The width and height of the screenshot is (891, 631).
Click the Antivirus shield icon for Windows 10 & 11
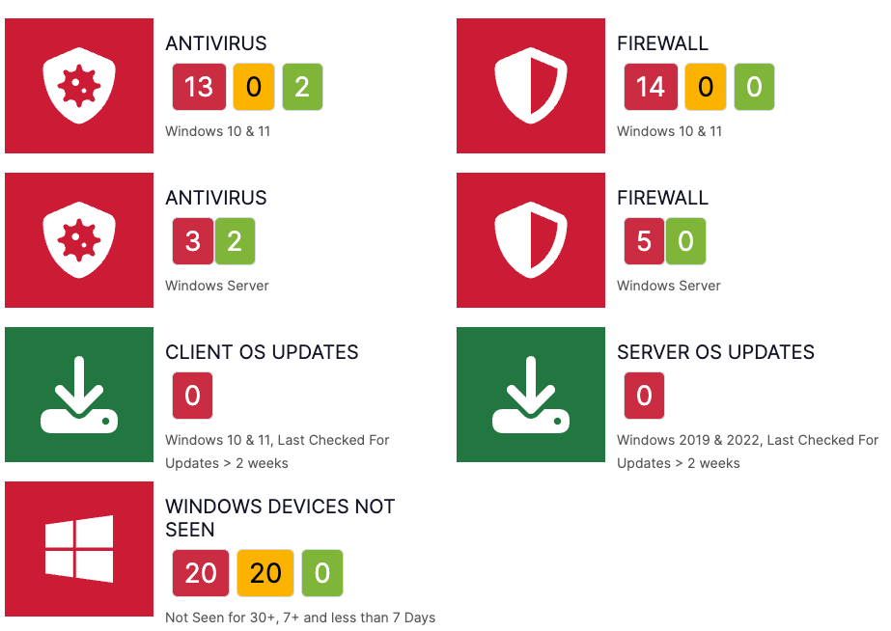point(79,86)
